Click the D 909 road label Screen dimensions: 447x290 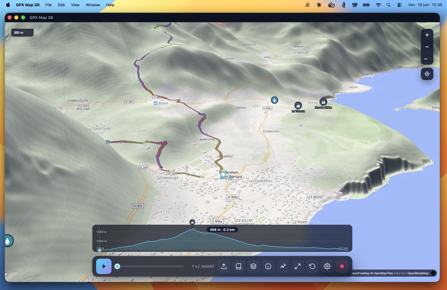(137, 206)
